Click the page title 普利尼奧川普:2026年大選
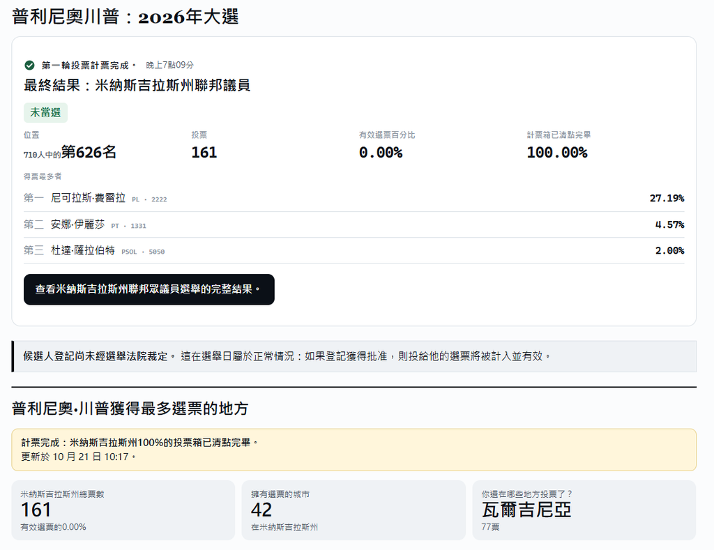Screen dimensions: 714x550 coord(126,17)
